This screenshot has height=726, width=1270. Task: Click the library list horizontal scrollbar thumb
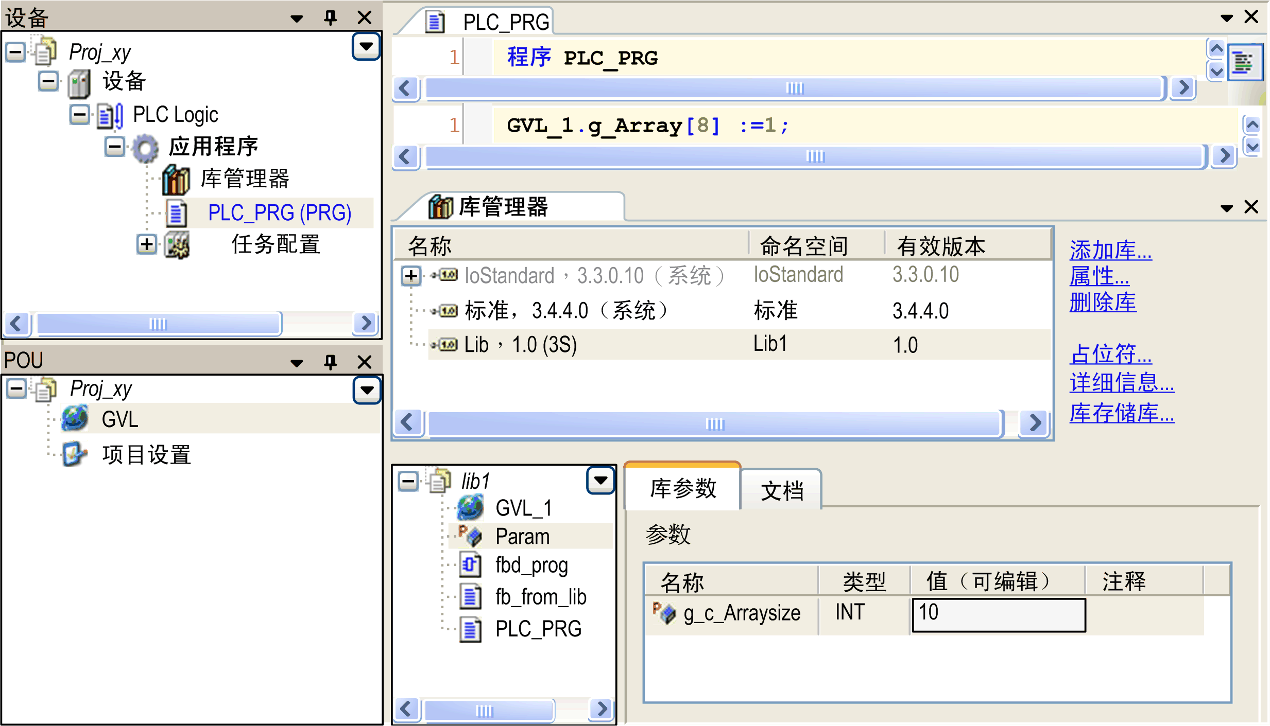point(714,424)
